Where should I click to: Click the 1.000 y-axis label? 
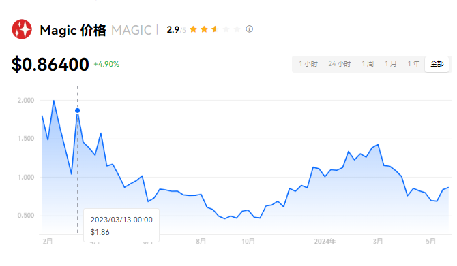coord(26,177)
